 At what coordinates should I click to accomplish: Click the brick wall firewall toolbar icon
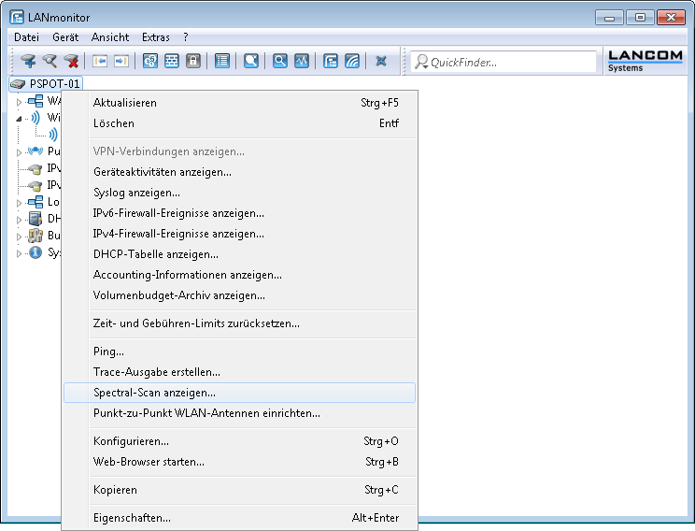pyautogui.click(x=172, y=62)
